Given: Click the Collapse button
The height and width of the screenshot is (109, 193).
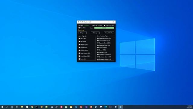Looking at the screenshot, I should pos(82,33).
